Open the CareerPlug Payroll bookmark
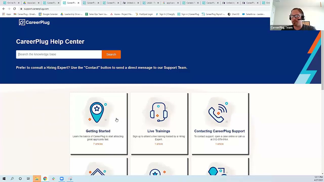The height and width of the screenshot is (182, 324). tap(213, 14)
